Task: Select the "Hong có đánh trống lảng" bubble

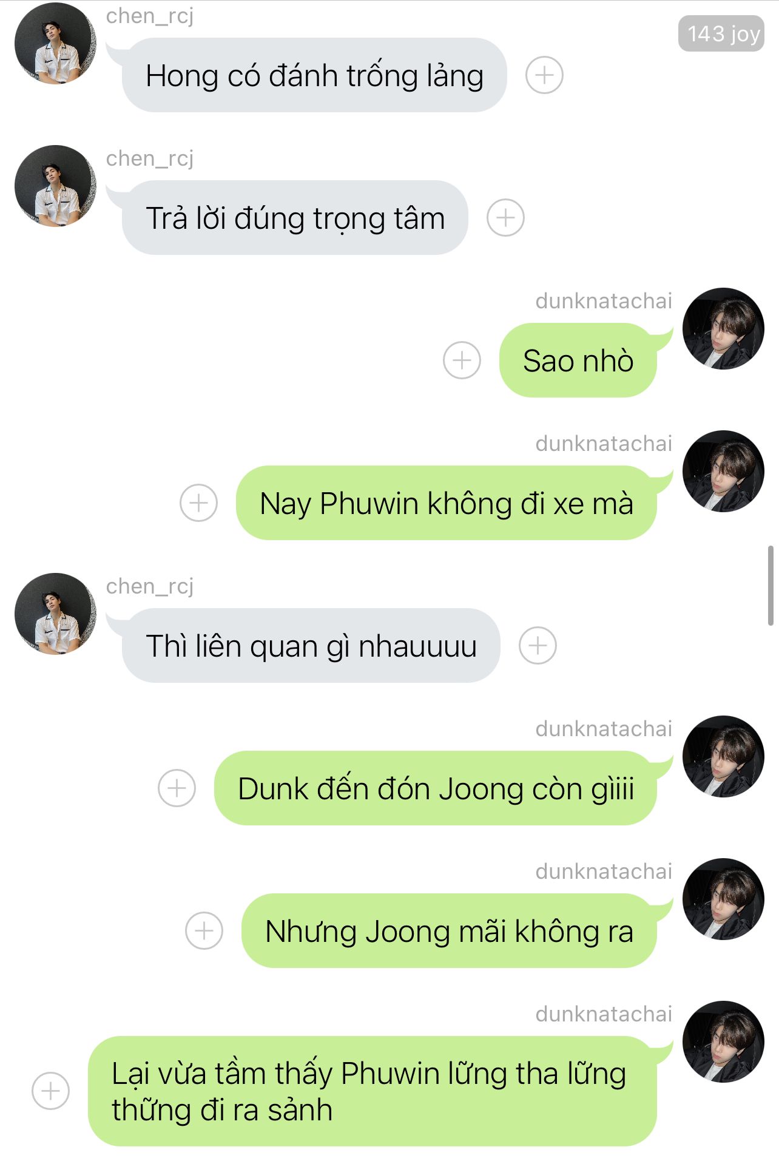Action: [x=314, y=75]
